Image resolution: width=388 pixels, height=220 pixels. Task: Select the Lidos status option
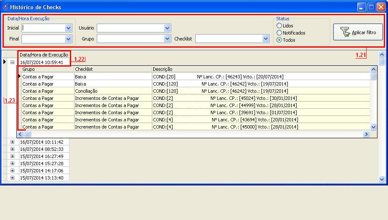click(279, 26)
